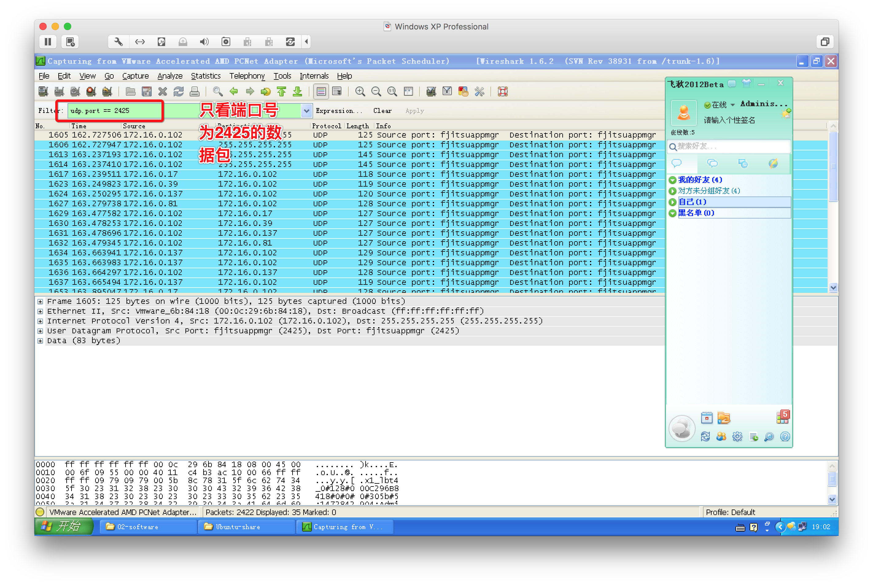Screen dimensions: 873x585
Task: Click the Print packets icon
Action: (x=194, y=91)
